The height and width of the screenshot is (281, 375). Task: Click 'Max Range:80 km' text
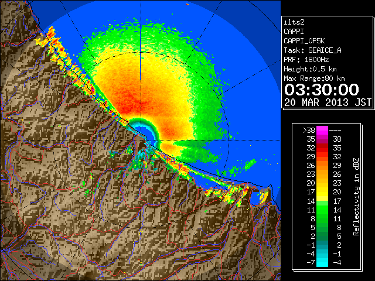[314, 78]
